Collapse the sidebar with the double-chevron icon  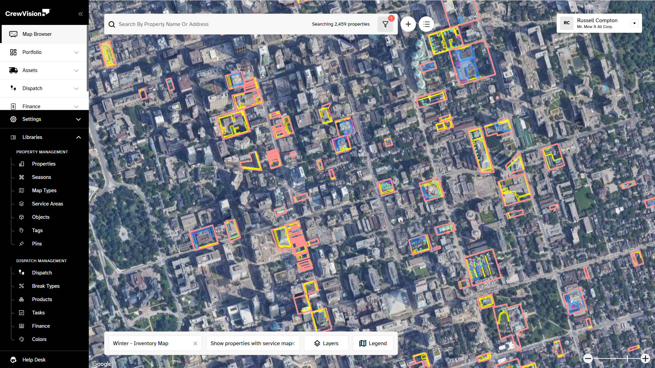pos(81,14)
